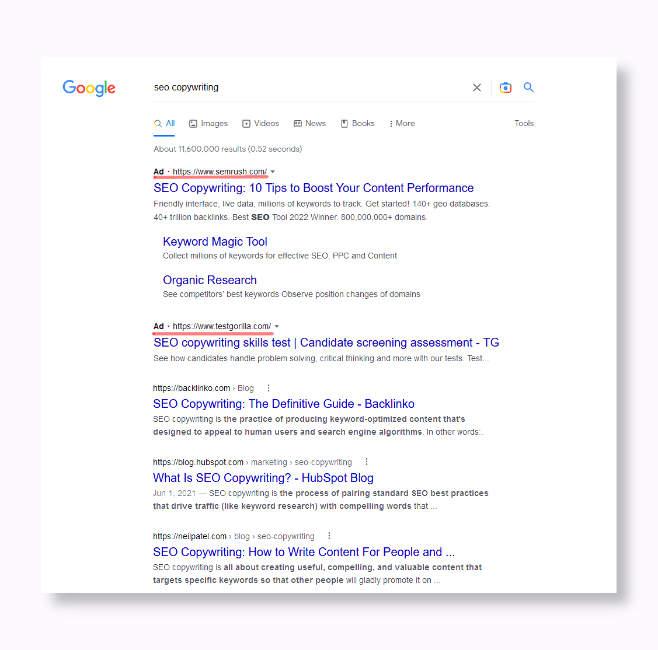Open the Tools options
Image resolution: width=658 pixels, height=650 pixels.
[524, 124]
